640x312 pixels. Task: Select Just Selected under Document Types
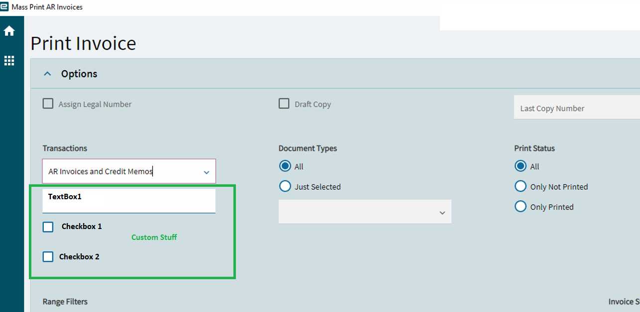tap(285, 186)
